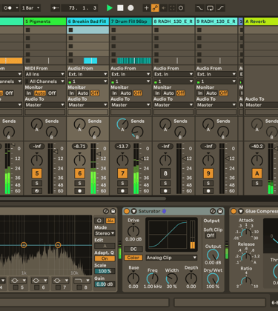Click the highlighted first clip slot on track 6
This screenshot has width=278, height=311.
(87, 30)
